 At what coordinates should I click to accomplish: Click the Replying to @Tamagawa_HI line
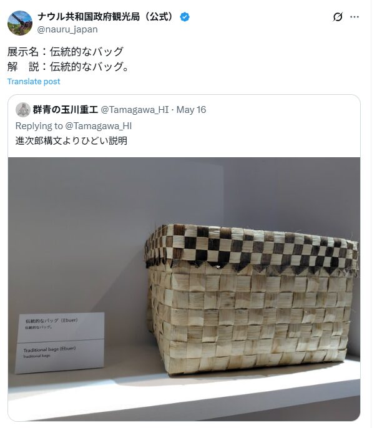[x=74, y=126]
